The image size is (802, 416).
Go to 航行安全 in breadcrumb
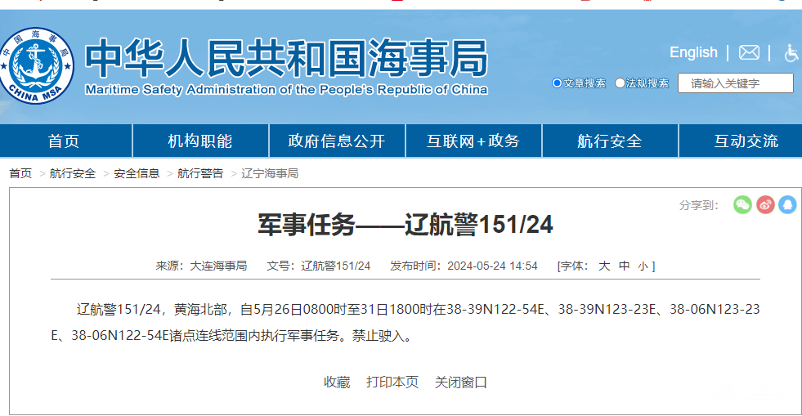(73, 174)
